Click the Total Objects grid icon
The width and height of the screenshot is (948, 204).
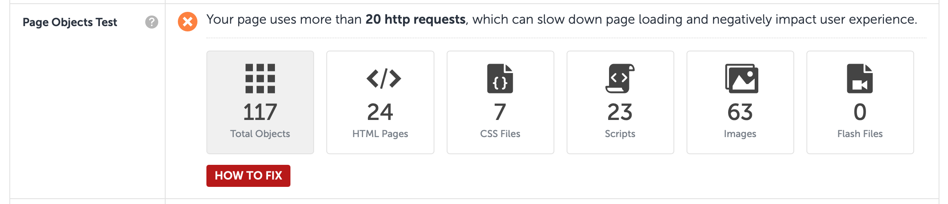[x=260, y=78]
